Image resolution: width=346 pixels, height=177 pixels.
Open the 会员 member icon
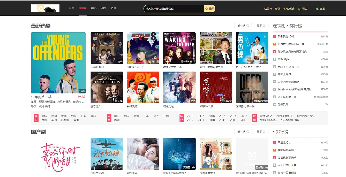pyautogui.click(x=320, y=9)
